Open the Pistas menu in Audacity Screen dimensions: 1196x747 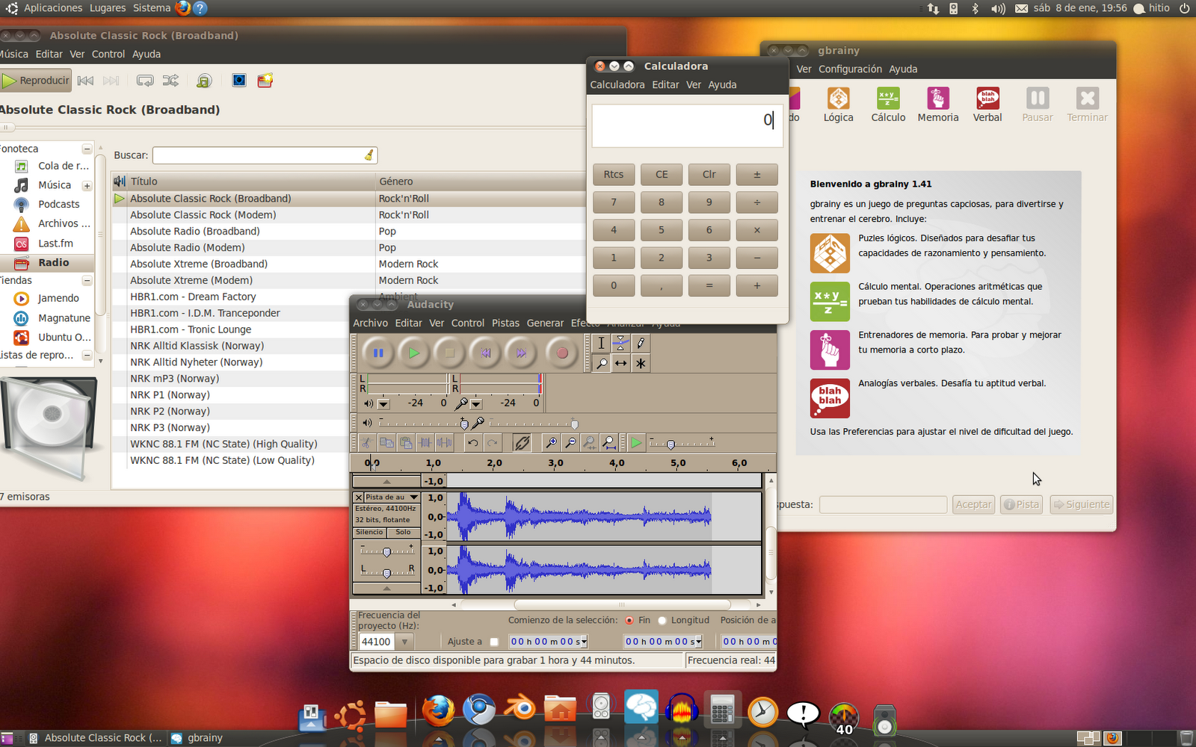505,323
